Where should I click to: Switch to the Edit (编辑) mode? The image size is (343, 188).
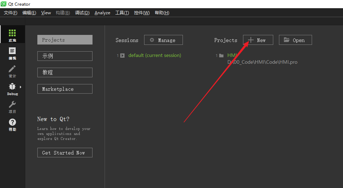coord(12,53)
